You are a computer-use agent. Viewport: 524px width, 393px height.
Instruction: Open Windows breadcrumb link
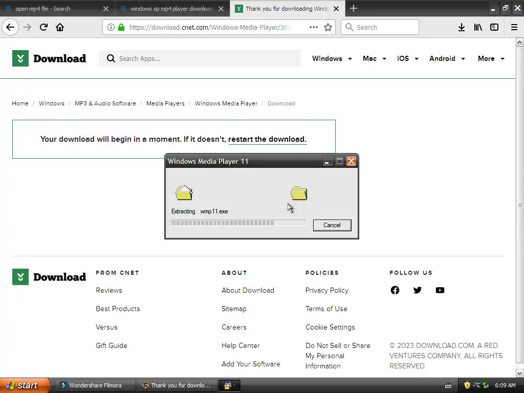point(52,103)
